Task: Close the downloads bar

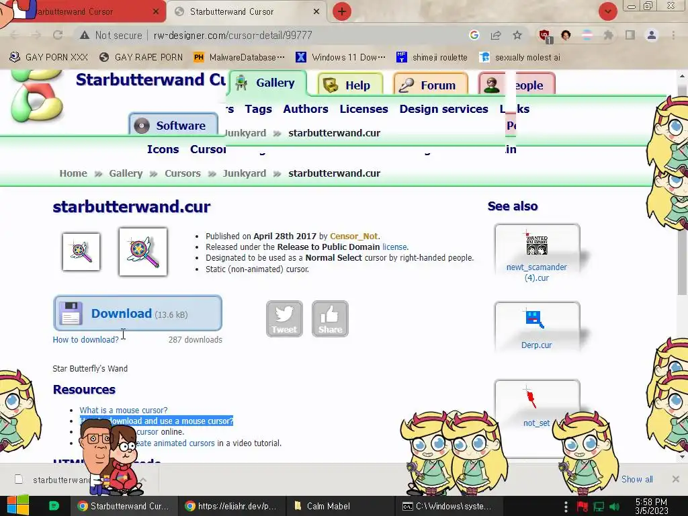Action: 676,479
